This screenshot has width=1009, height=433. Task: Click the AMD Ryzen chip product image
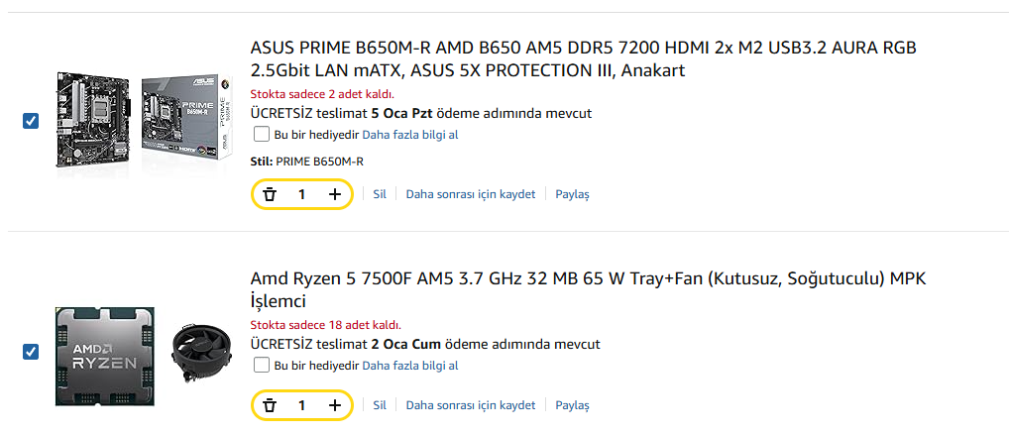[x=104, y=356]
